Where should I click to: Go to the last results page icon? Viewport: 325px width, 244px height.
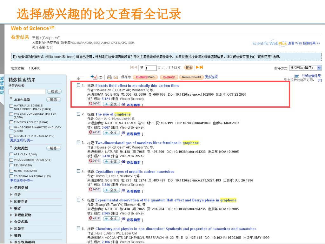pyautogui.click(x=202, y=67)
